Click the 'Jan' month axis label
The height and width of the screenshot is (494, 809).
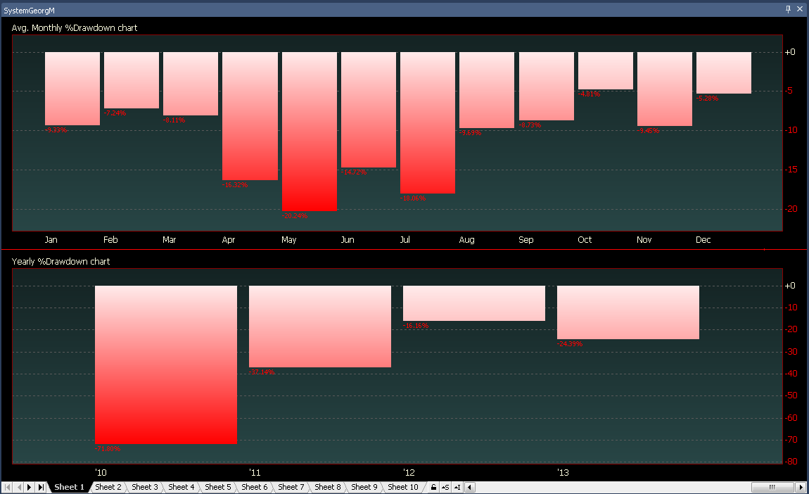point(51,239)
